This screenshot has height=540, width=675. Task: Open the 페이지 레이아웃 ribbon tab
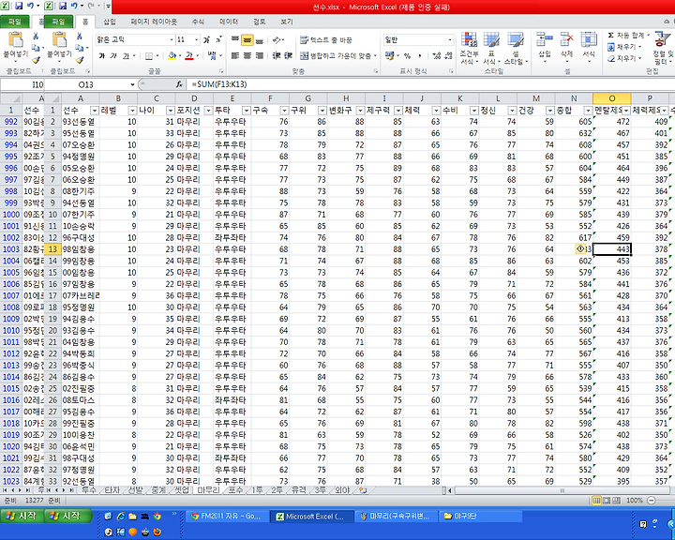coord(154,22)
